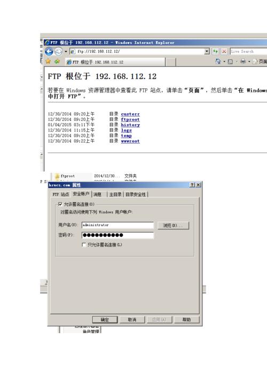Click the Print icon in command bar
The width and height of the screenshot is (267, 378).
243,61
